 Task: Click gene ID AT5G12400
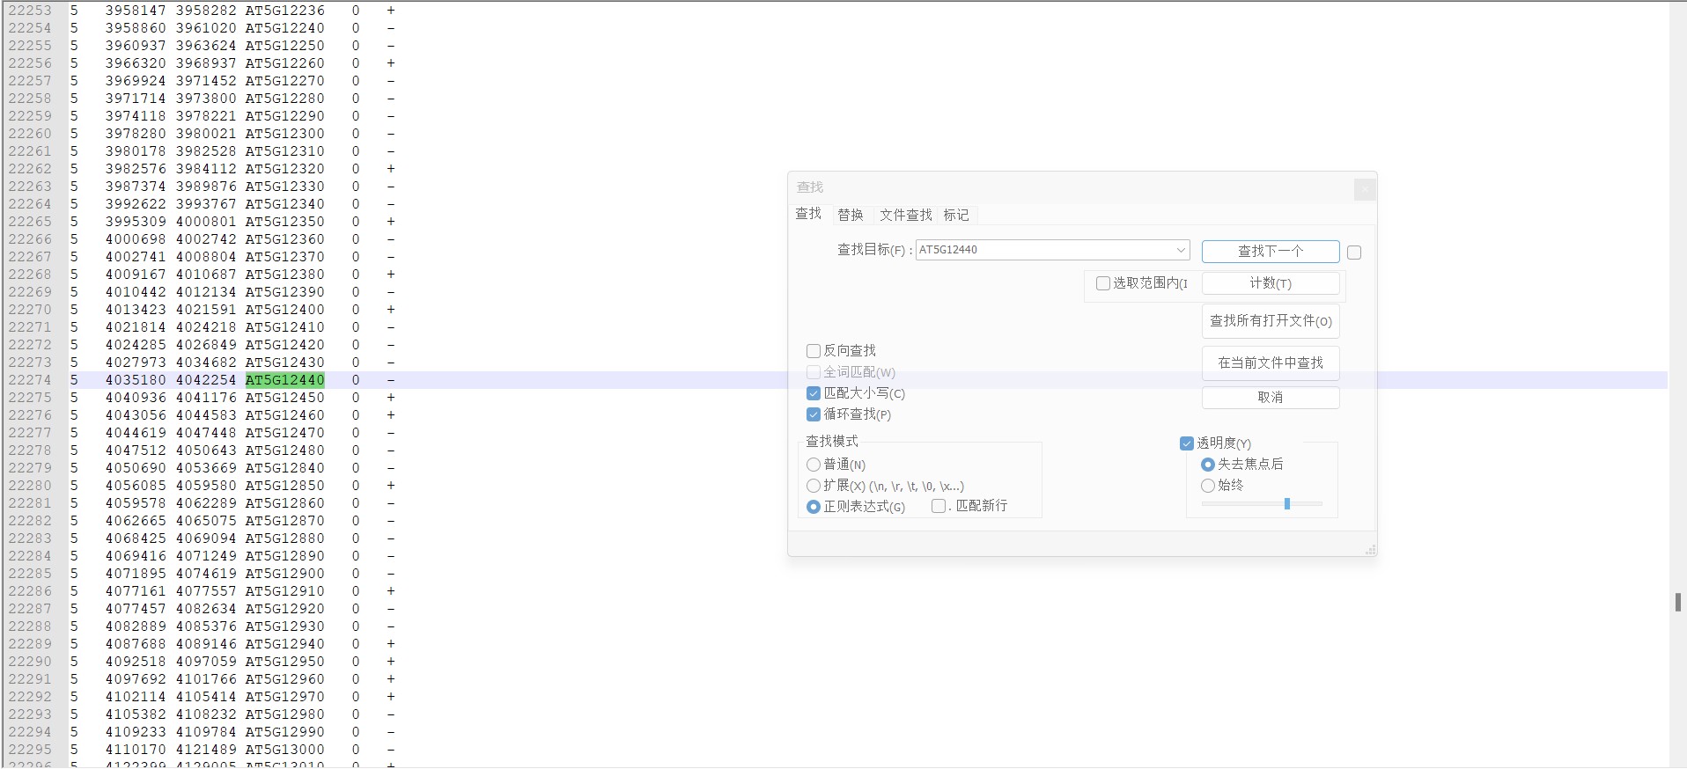click(284, 310)
